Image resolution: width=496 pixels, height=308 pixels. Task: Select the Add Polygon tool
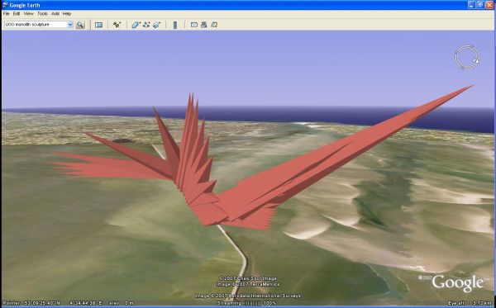coord(136,25)
